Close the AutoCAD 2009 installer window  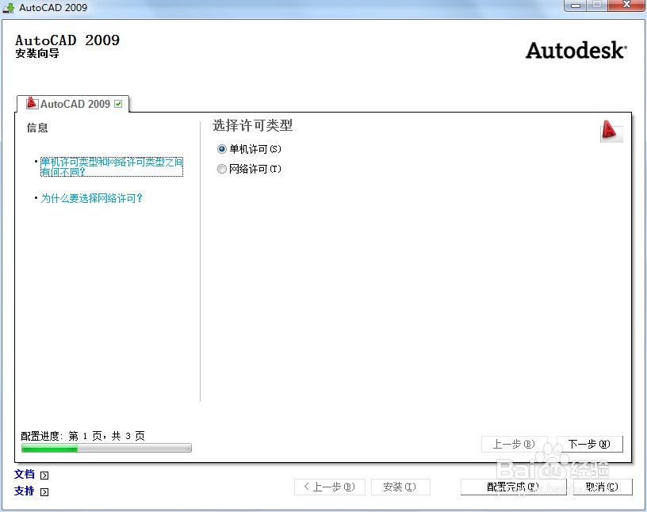626,5
